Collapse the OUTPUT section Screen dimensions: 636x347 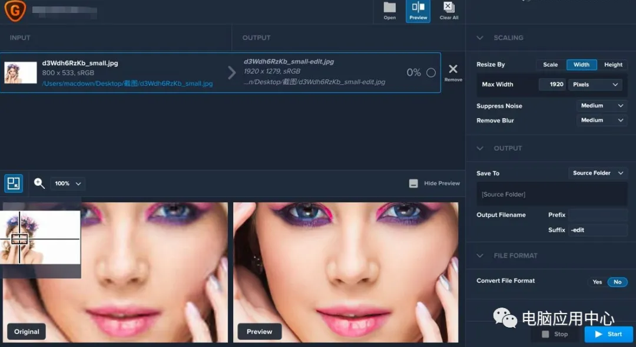tap(480, 148)
